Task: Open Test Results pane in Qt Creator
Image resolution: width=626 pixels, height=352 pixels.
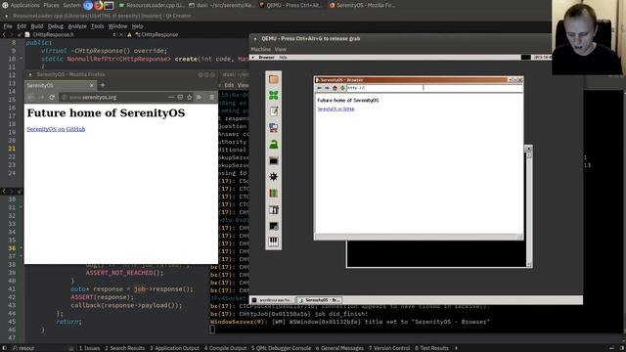Action: pyautogui.click(x=431, y=348)
